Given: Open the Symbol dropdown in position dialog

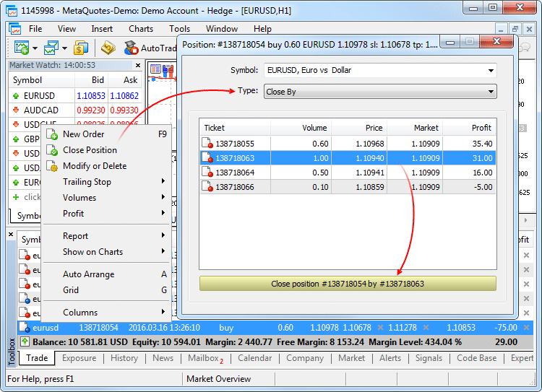Looking at the screenshot, I should [491, 71].
